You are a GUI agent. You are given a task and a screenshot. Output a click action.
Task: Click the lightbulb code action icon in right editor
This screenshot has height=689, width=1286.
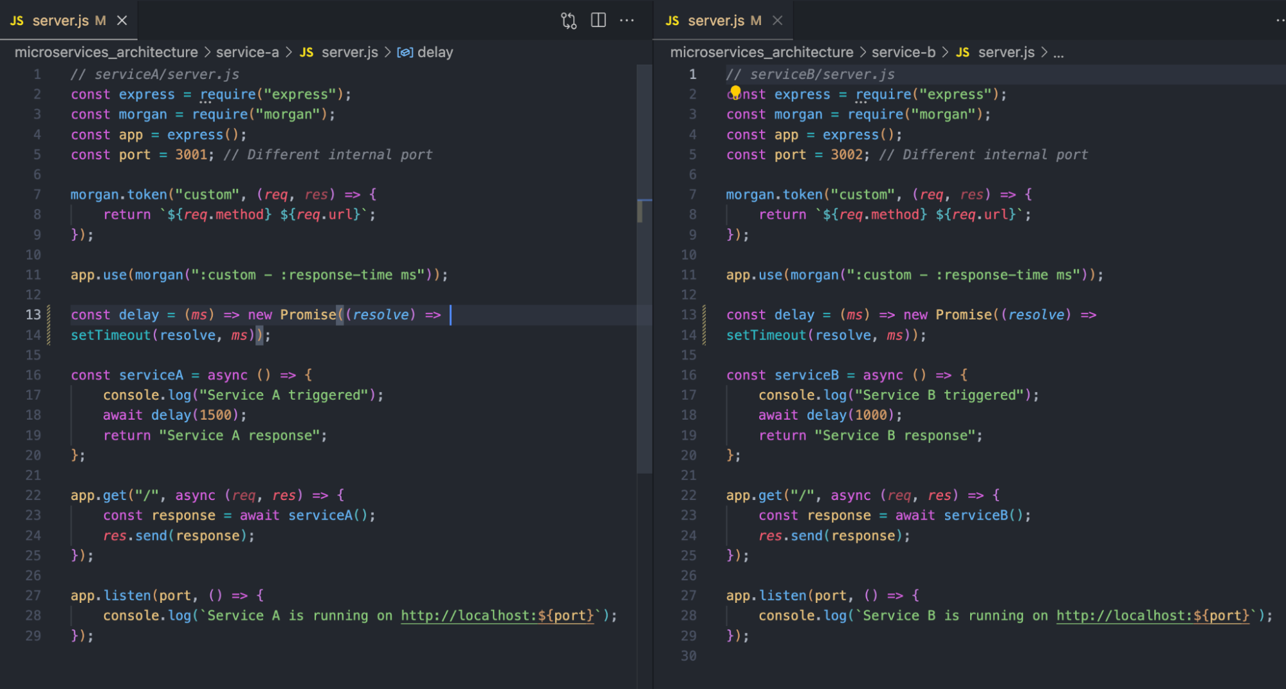[x=735, y=92]
